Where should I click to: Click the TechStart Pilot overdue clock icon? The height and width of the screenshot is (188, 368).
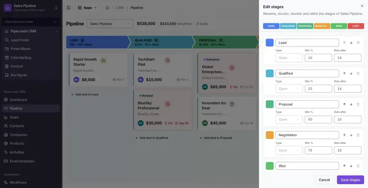coord(168,60)
